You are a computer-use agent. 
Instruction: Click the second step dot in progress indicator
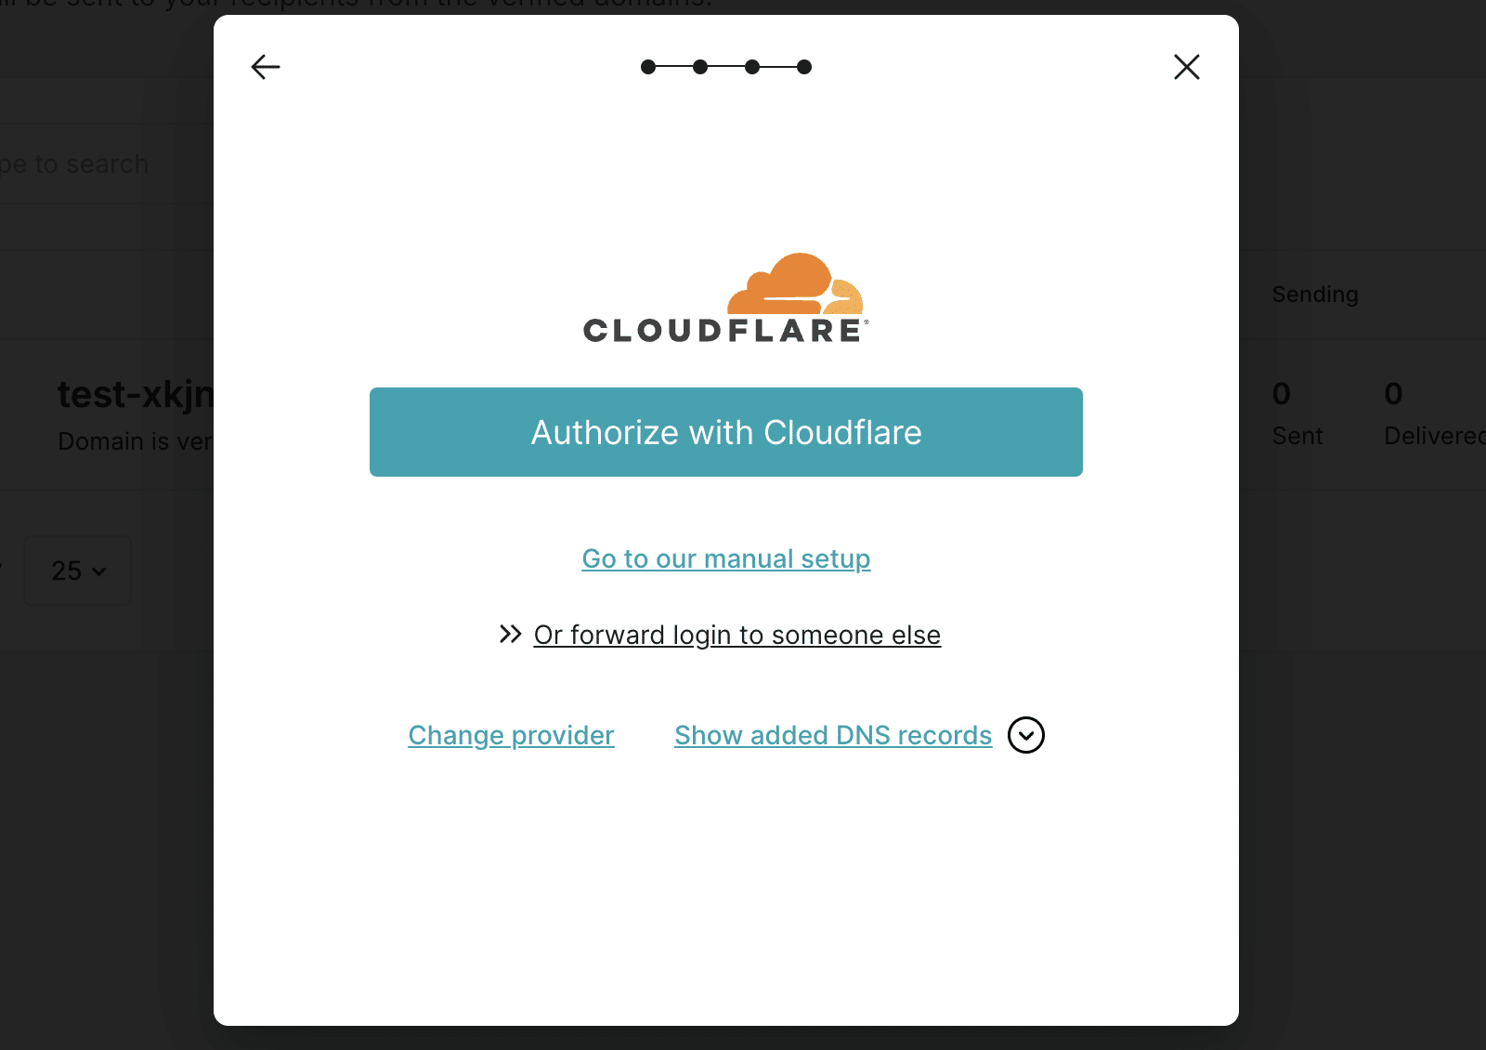(x=700, y=67)
